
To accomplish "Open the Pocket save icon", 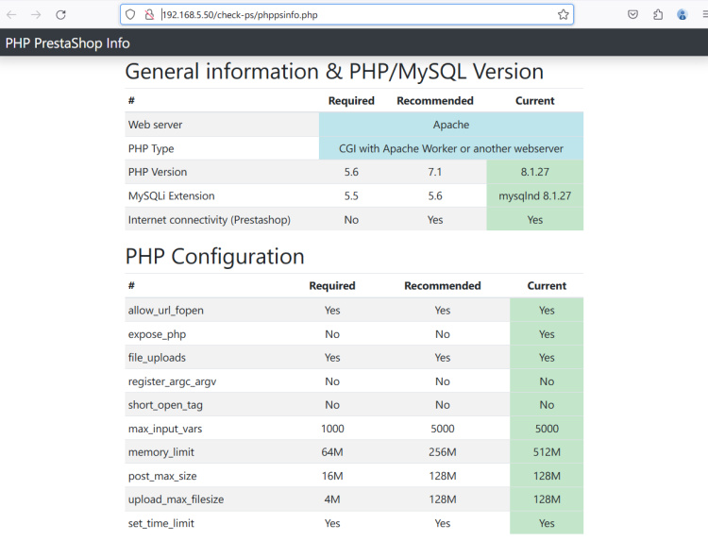I will point(632,15).
